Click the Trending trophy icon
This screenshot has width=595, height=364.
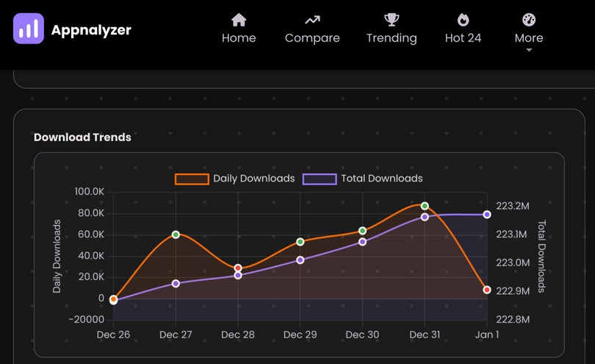click(392, 20)
